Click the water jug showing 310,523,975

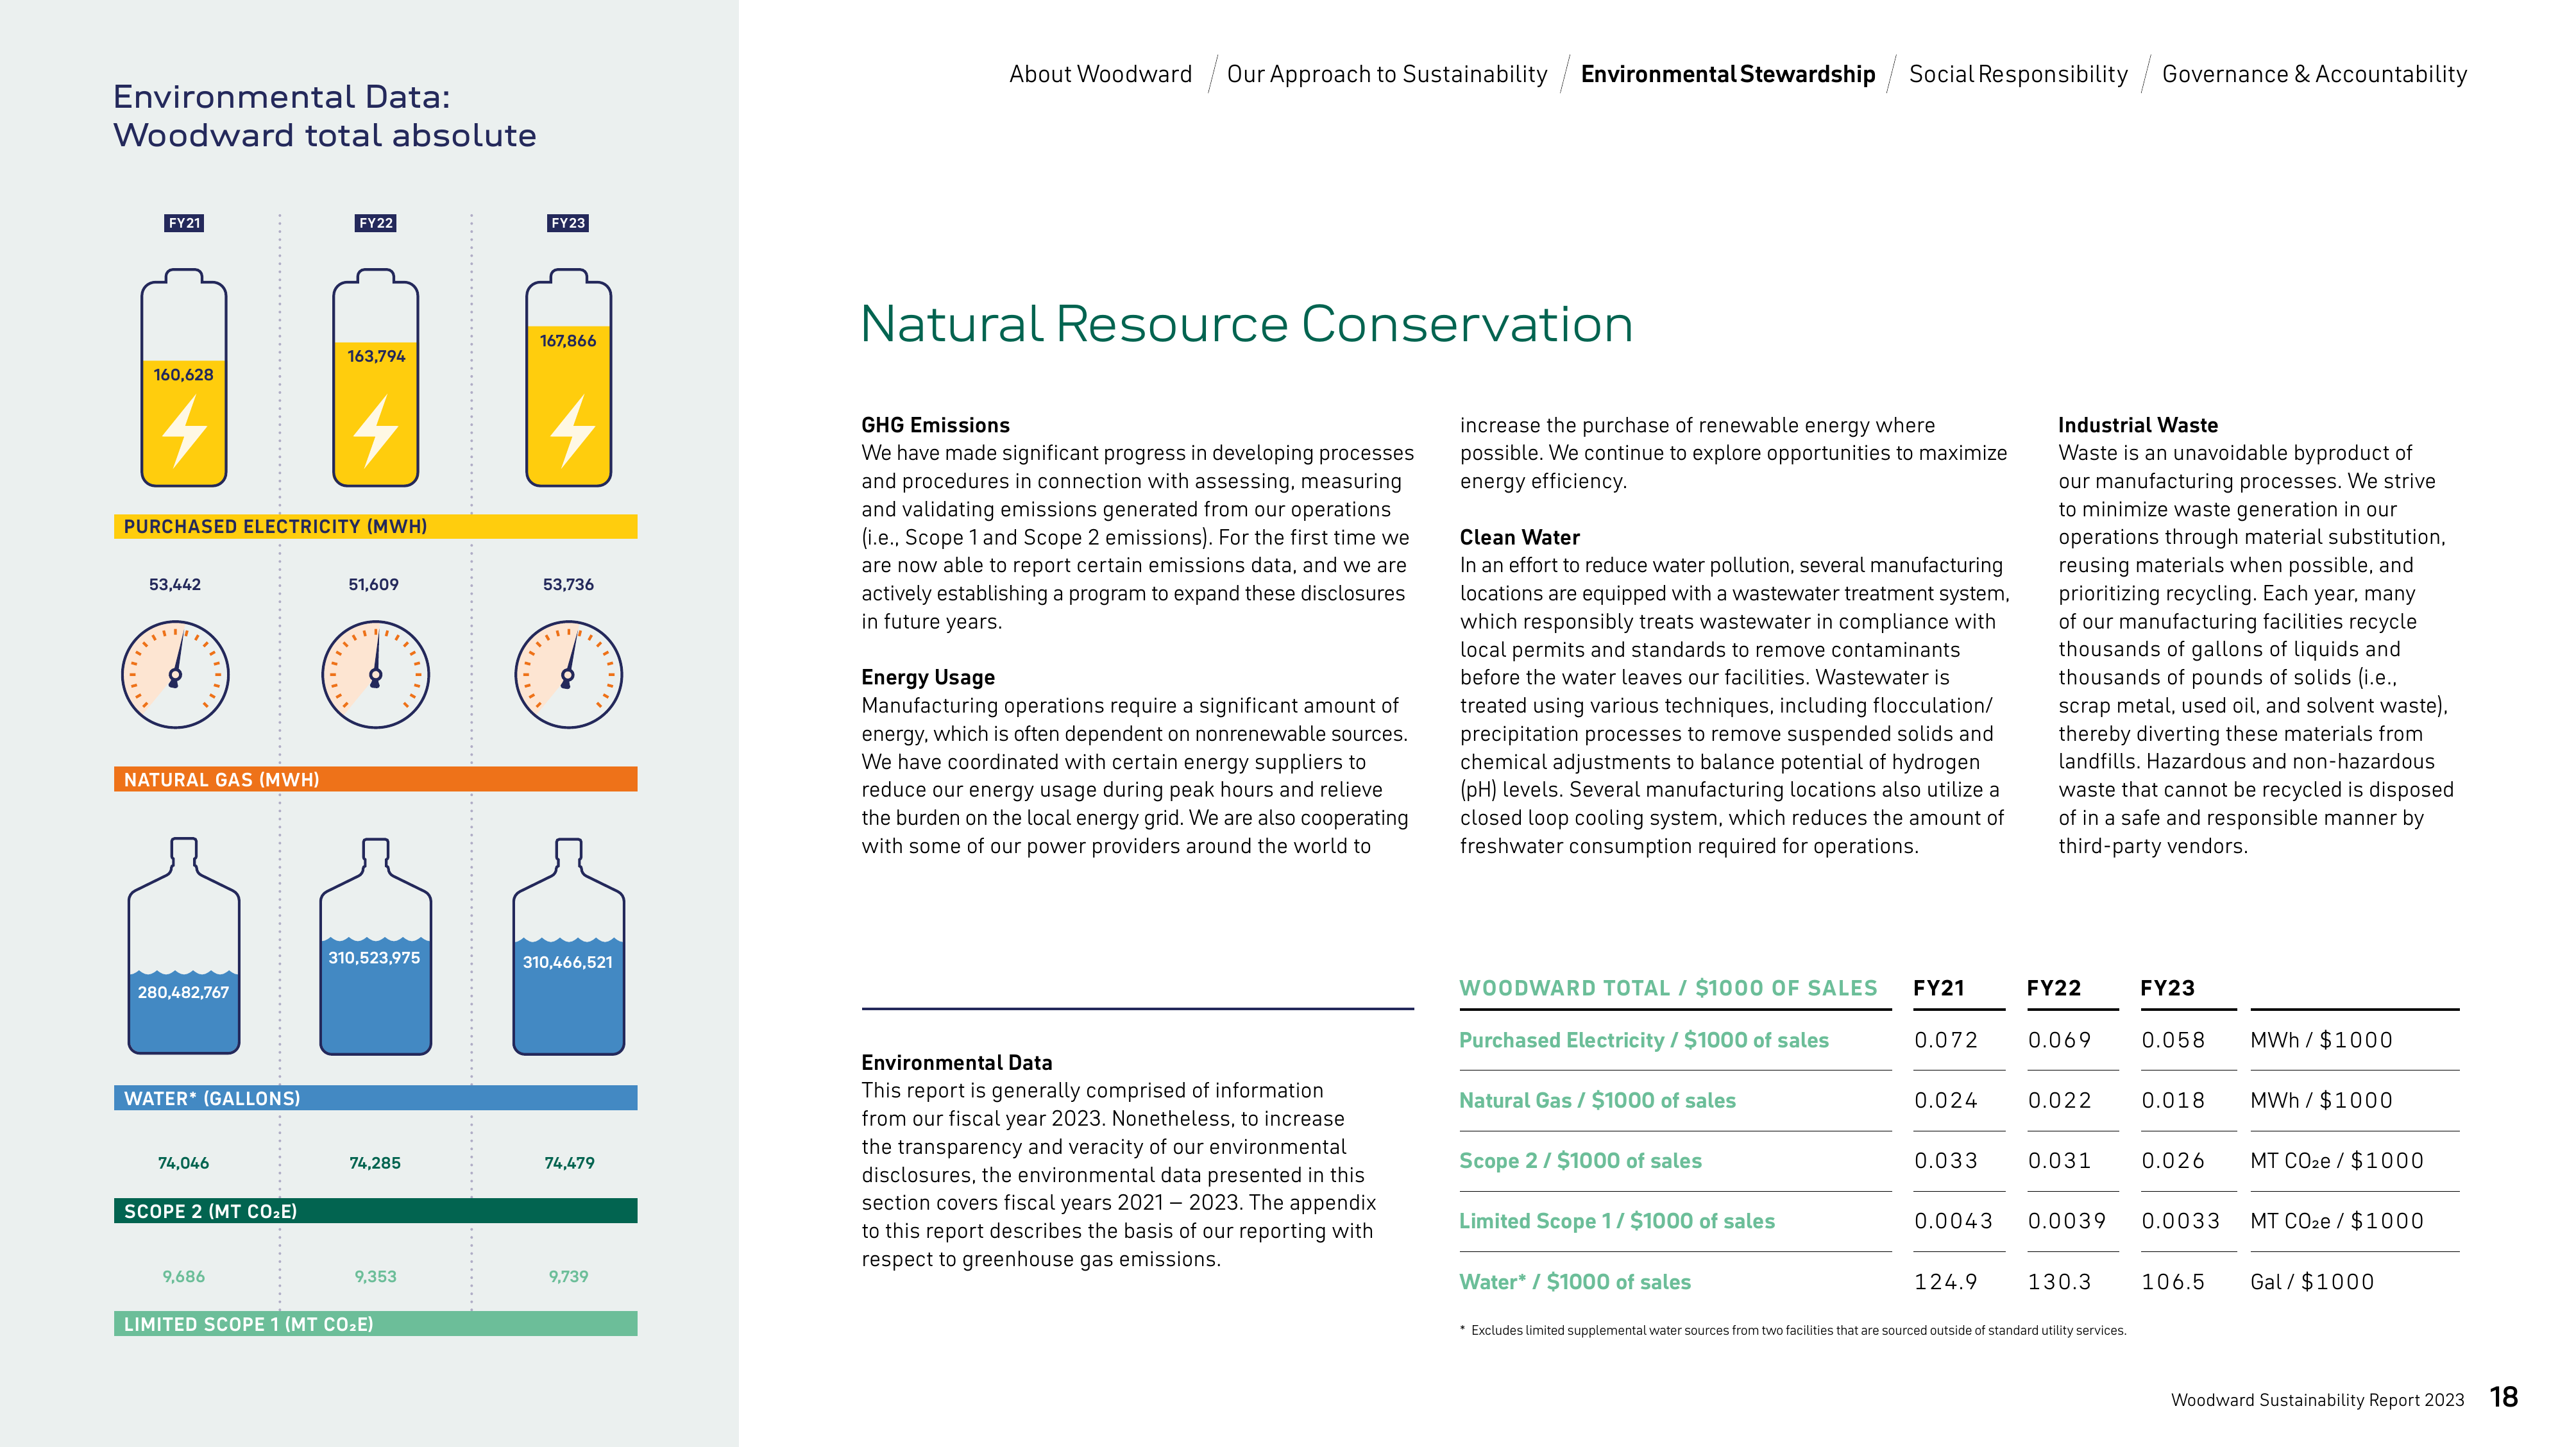pos(376,946)
